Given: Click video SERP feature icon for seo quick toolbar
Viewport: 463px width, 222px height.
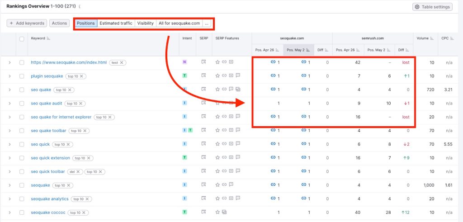Looking at the screenshot, I should coord(231,171).
